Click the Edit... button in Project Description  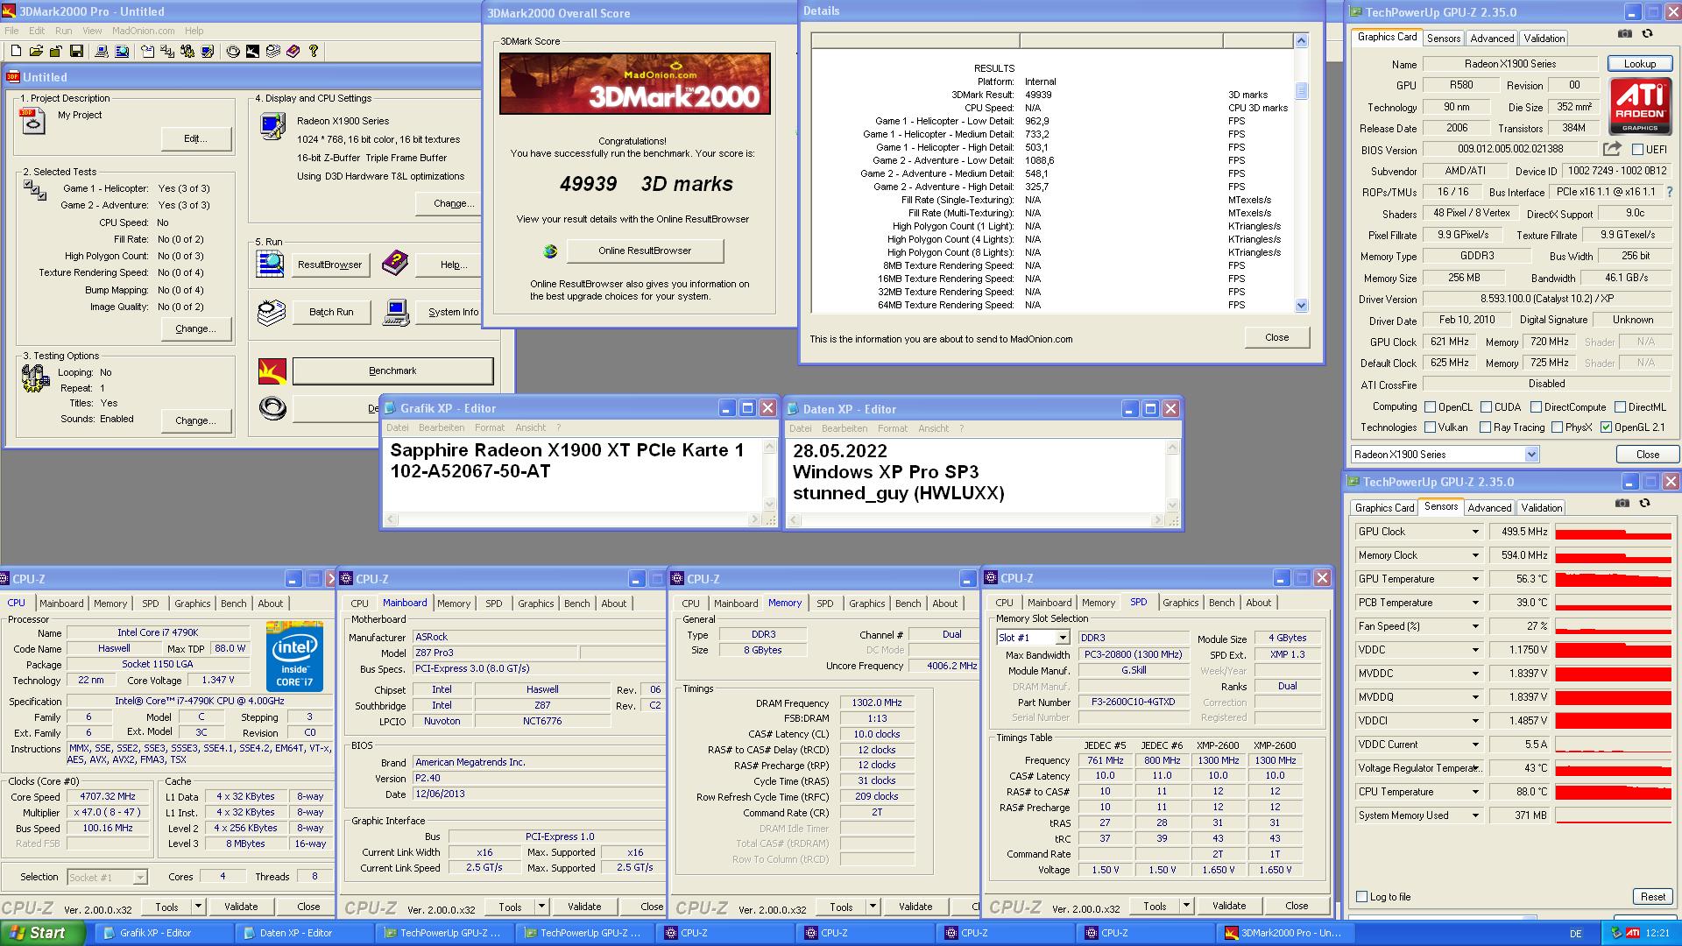(195, 138)
